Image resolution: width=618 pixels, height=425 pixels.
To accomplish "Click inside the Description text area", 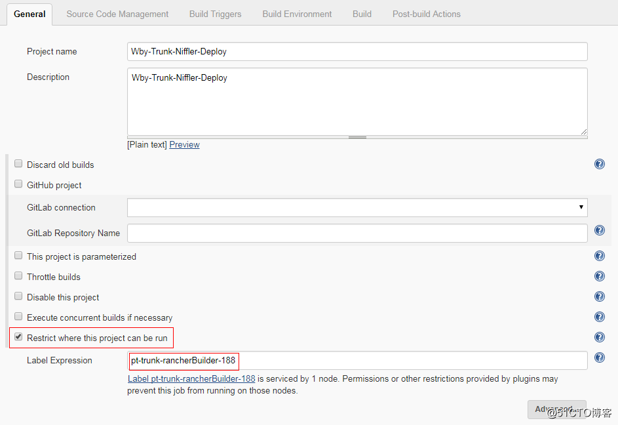I will pos(357,102).
